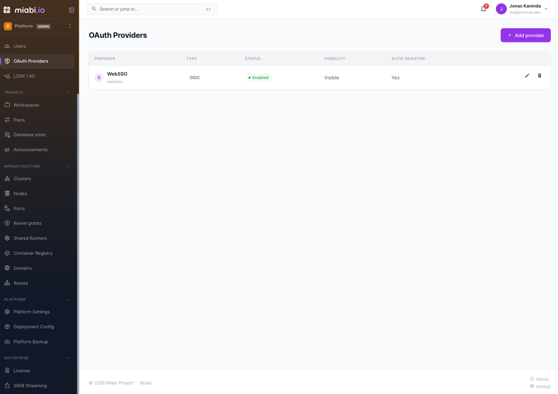Open the GitHub link in footer
Viewport: 558px width, 394px height.
pos(540,387)
